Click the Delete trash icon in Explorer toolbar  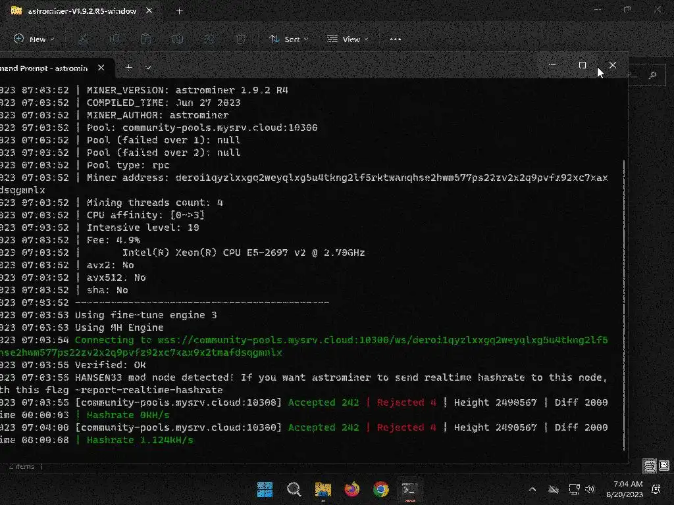click(241, 39)
